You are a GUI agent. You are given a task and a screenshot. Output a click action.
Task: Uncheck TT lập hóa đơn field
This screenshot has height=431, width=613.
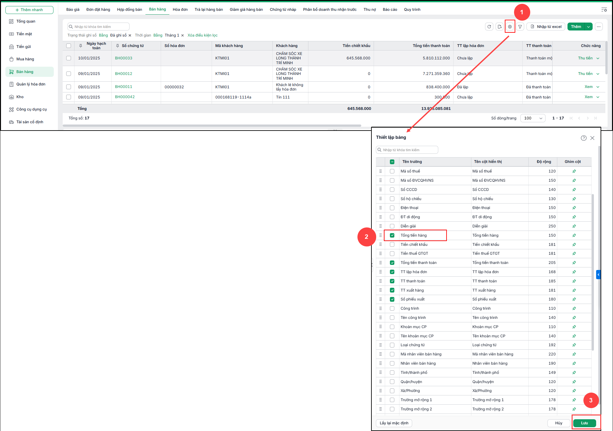coord(392,272)
